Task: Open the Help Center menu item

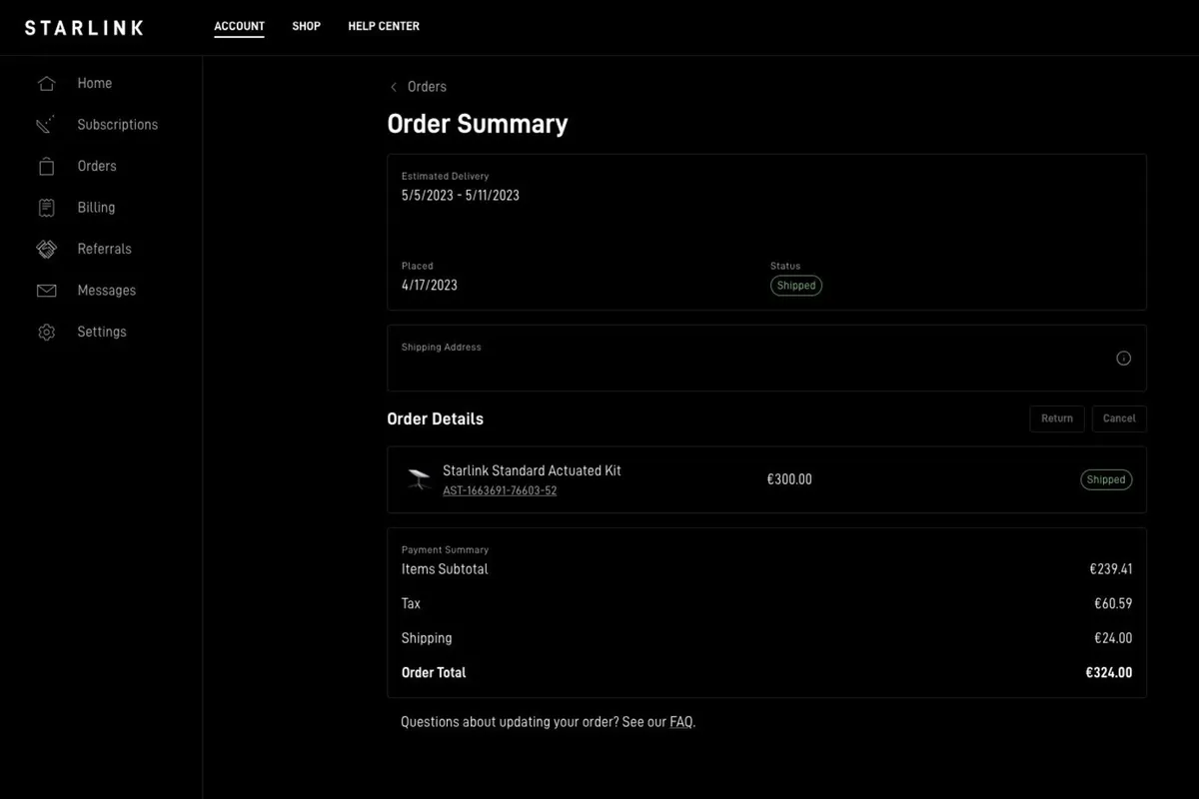Action: pos(384,26)
